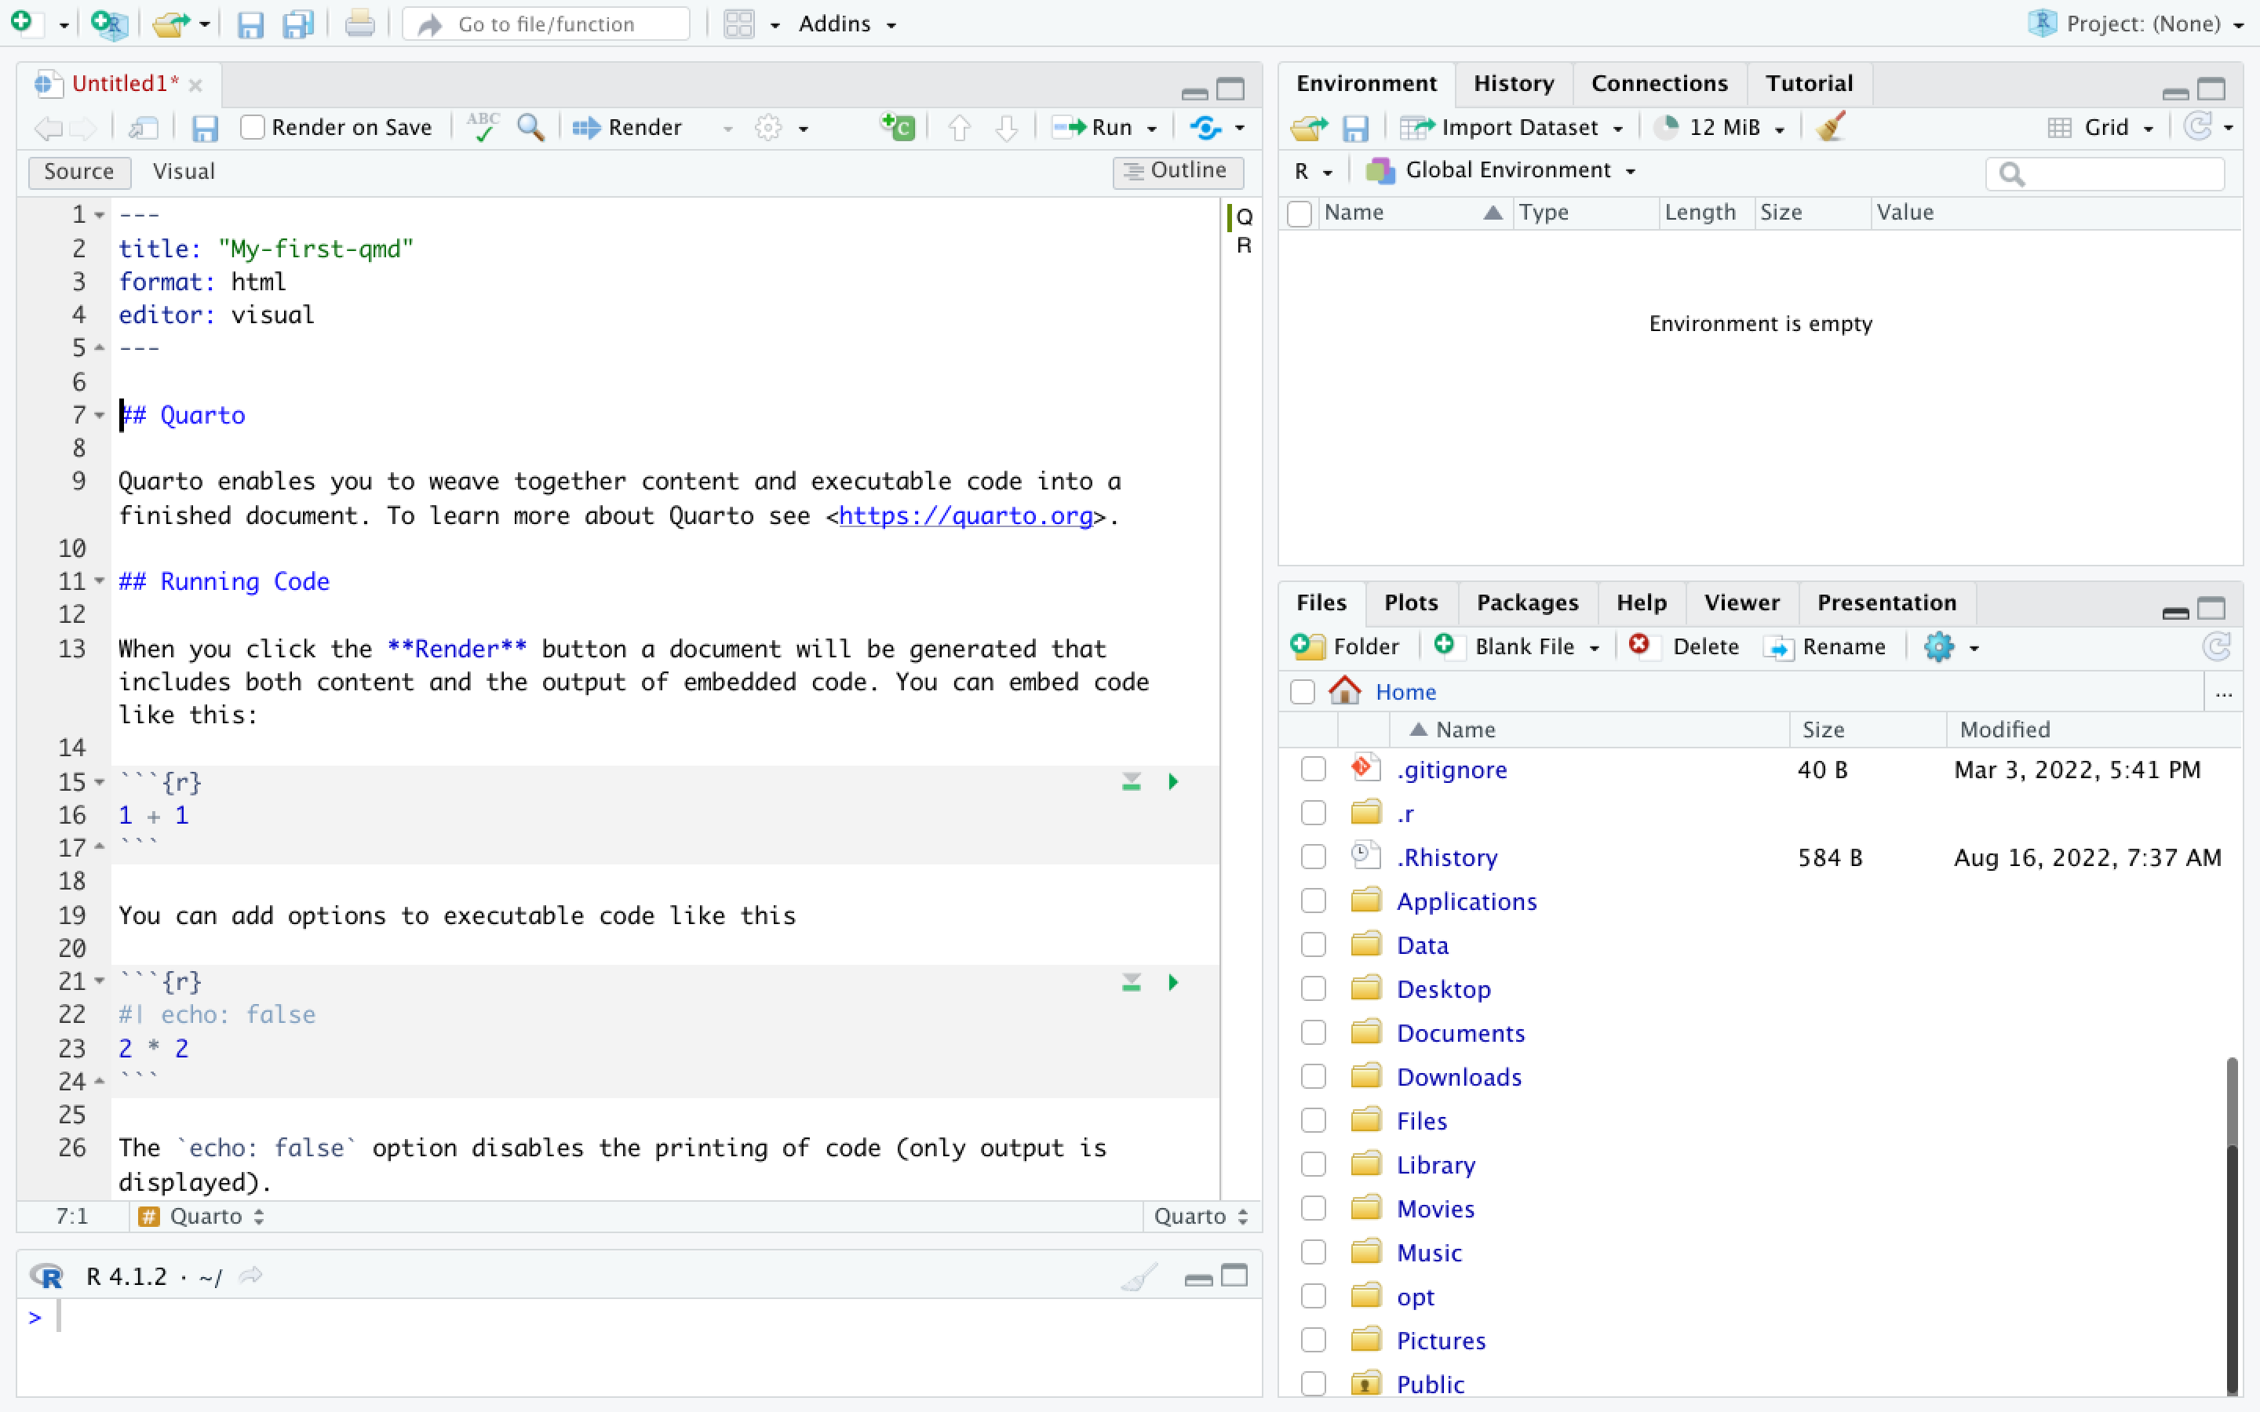Switch editor to Visual mode

(x=183, y=171)
